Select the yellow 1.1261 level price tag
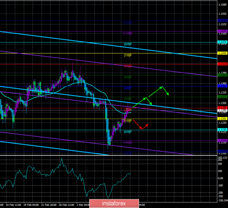The image size is (228, 208). pyautogui.click(x=223, y=118)
